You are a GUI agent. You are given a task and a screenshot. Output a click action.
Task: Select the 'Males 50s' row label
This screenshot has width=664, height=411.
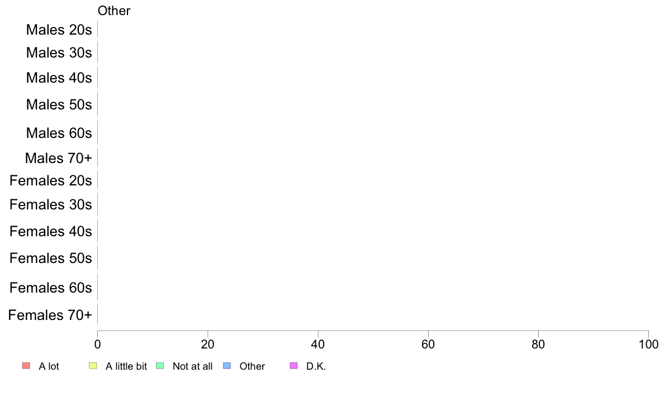[x=59, y=104]
